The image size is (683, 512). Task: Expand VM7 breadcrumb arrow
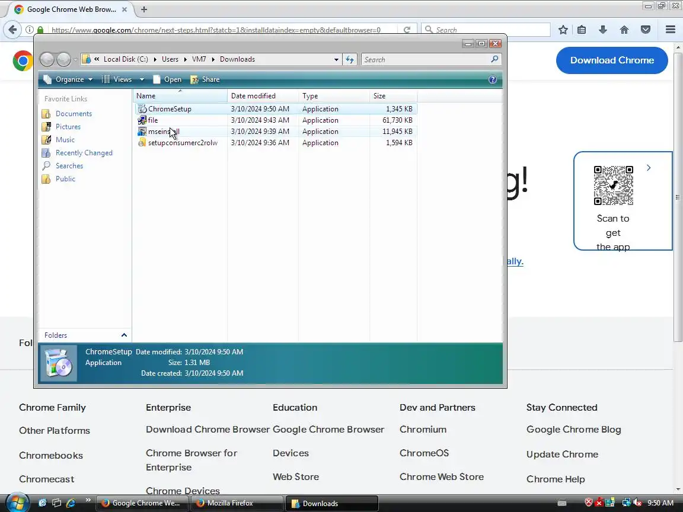click(x=213, y=59)
